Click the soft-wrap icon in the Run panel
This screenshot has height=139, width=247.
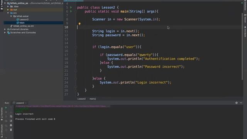(x=11, y=116)
